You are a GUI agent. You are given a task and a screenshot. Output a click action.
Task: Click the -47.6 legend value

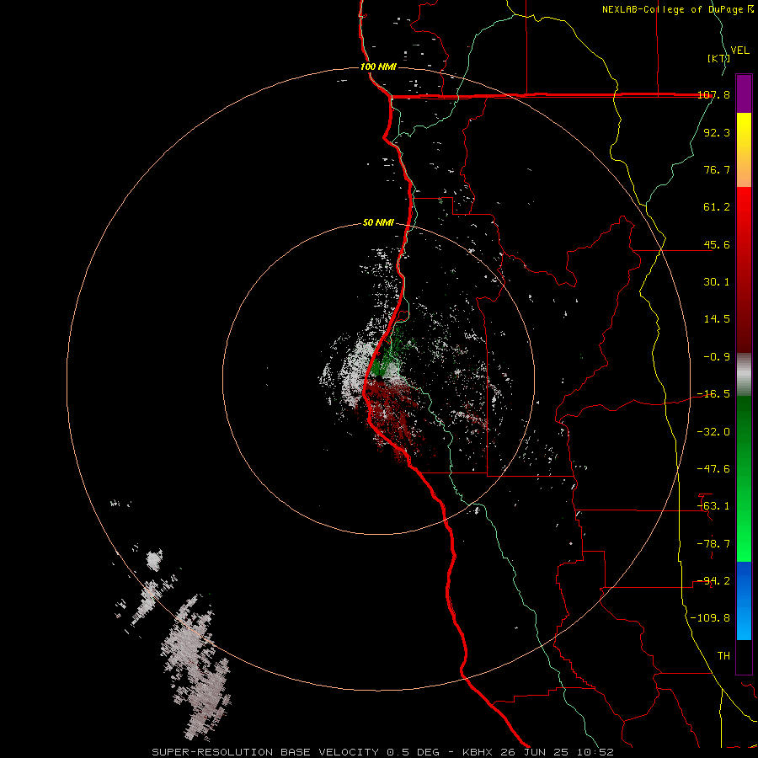coord(713,469)
